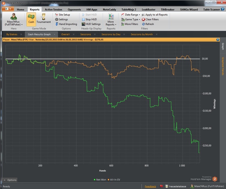Click the Yesterday date filter text
226x189 pixels.
point(59,40)
